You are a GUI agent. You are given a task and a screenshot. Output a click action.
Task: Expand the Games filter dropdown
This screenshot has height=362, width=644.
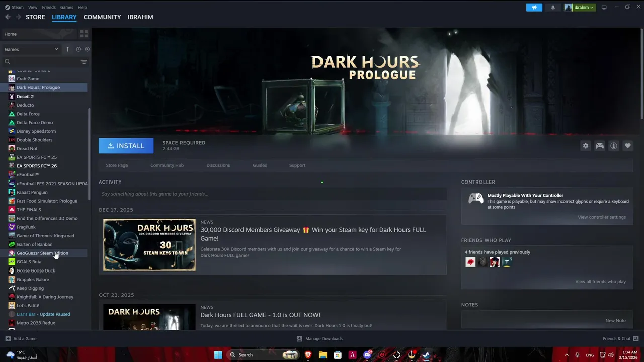(x=31, y=49)
